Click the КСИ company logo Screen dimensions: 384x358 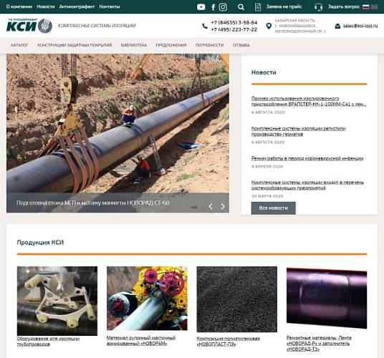29,26
